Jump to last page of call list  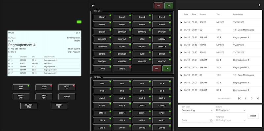click(x=258, y=98)
